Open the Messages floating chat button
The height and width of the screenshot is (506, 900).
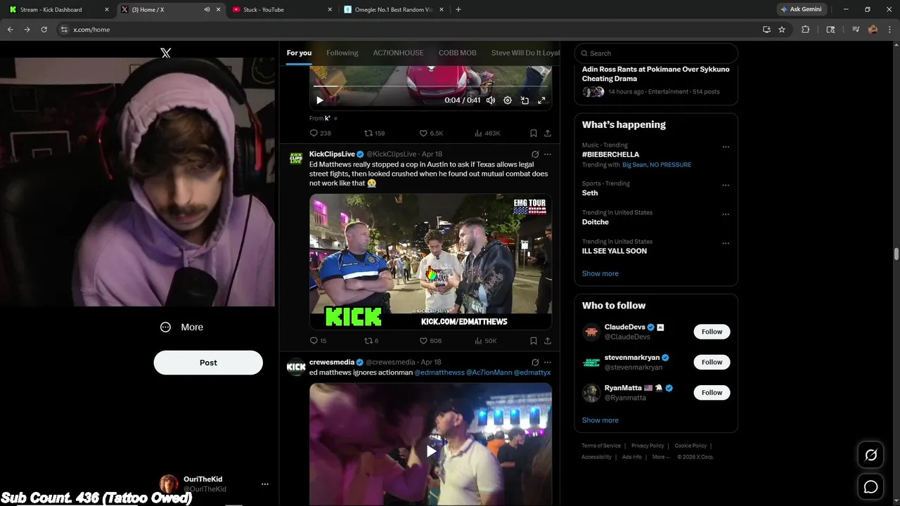click(870, 486)
